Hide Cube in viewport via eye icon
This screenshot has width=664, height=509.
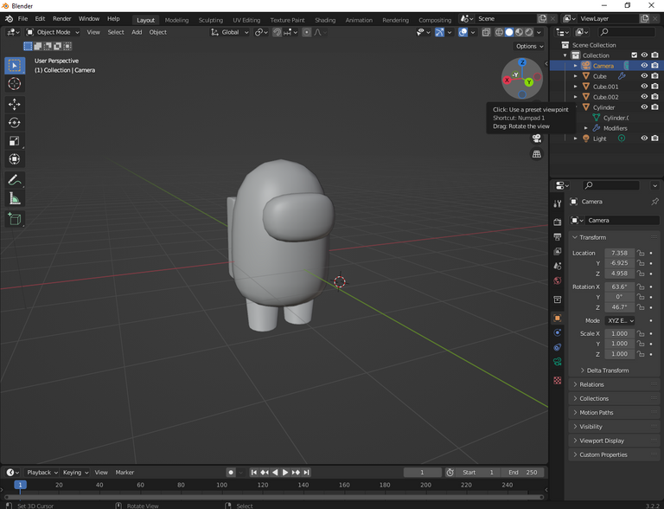tap(644, 76)
